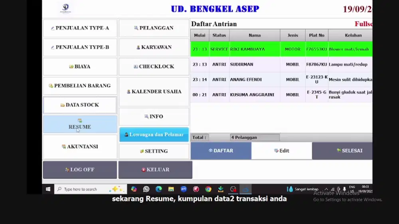399x224 pixels.
Task: Click the Nama column header
Action: click(x=255, y=35)
